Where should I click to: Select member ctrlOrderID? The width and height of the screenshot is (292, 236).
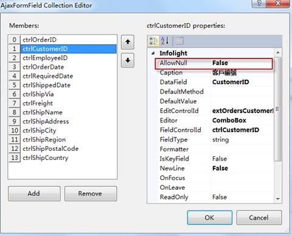[63, 40]
